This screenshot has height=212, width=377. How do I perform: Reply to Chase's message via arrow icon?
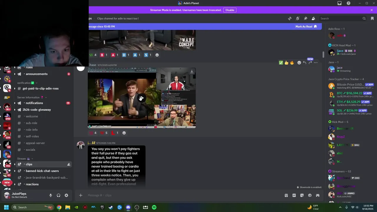point(305,63)
